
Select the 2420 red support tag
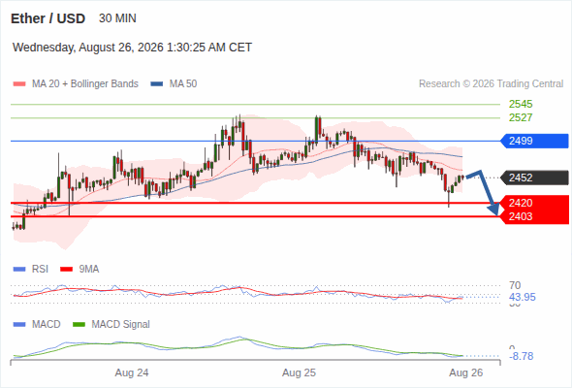pyautogui.click(x=534, y=203)
